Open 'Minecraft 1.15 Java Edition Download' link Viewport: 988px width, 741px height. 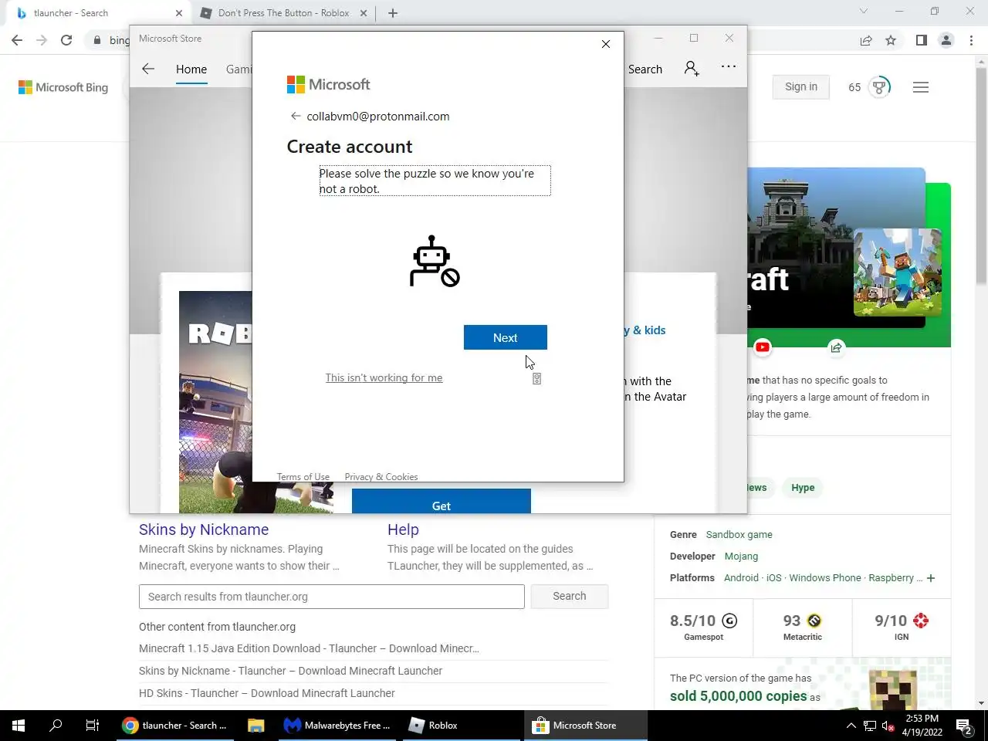tap(309, 648)
